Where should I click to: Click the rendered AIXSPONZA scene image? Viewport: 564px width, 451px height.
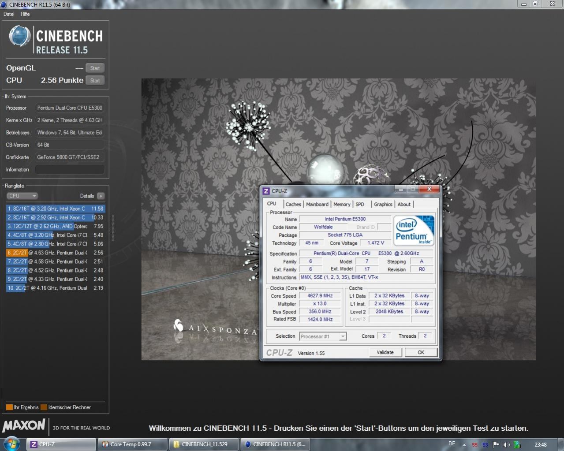[x=339, y=219]
